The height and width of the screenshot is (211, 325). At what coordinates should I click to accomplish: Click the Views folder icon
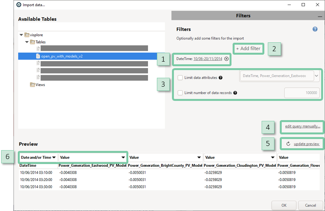tap(32, 85)
